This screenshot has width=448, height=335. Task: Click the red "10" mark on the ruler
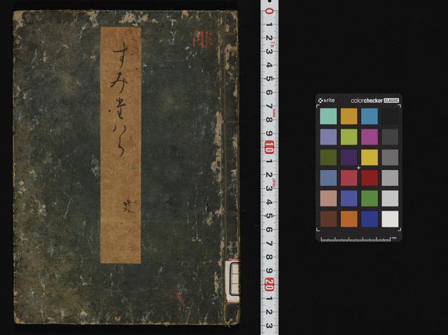tap(269, 148)
